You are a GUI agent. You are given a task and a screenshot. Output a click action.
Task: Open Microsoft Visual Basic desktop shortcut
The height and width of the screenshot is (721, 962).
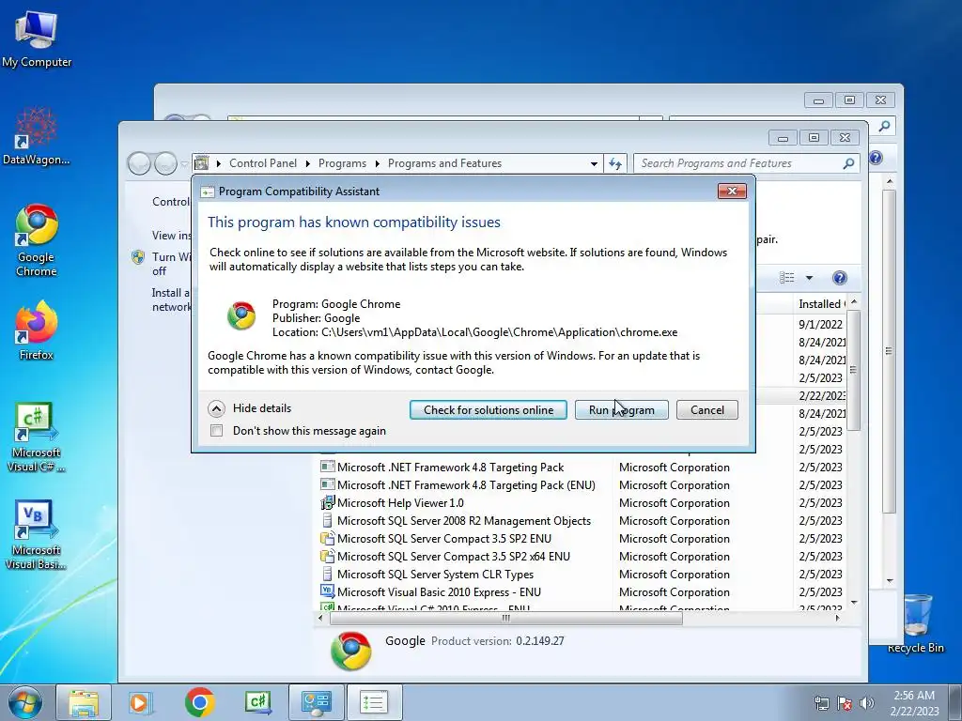37,534
